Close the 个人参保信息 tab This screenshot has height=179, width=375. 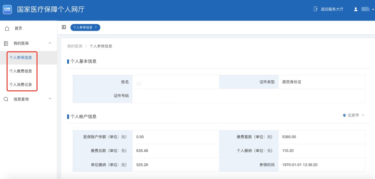point(96,27)
